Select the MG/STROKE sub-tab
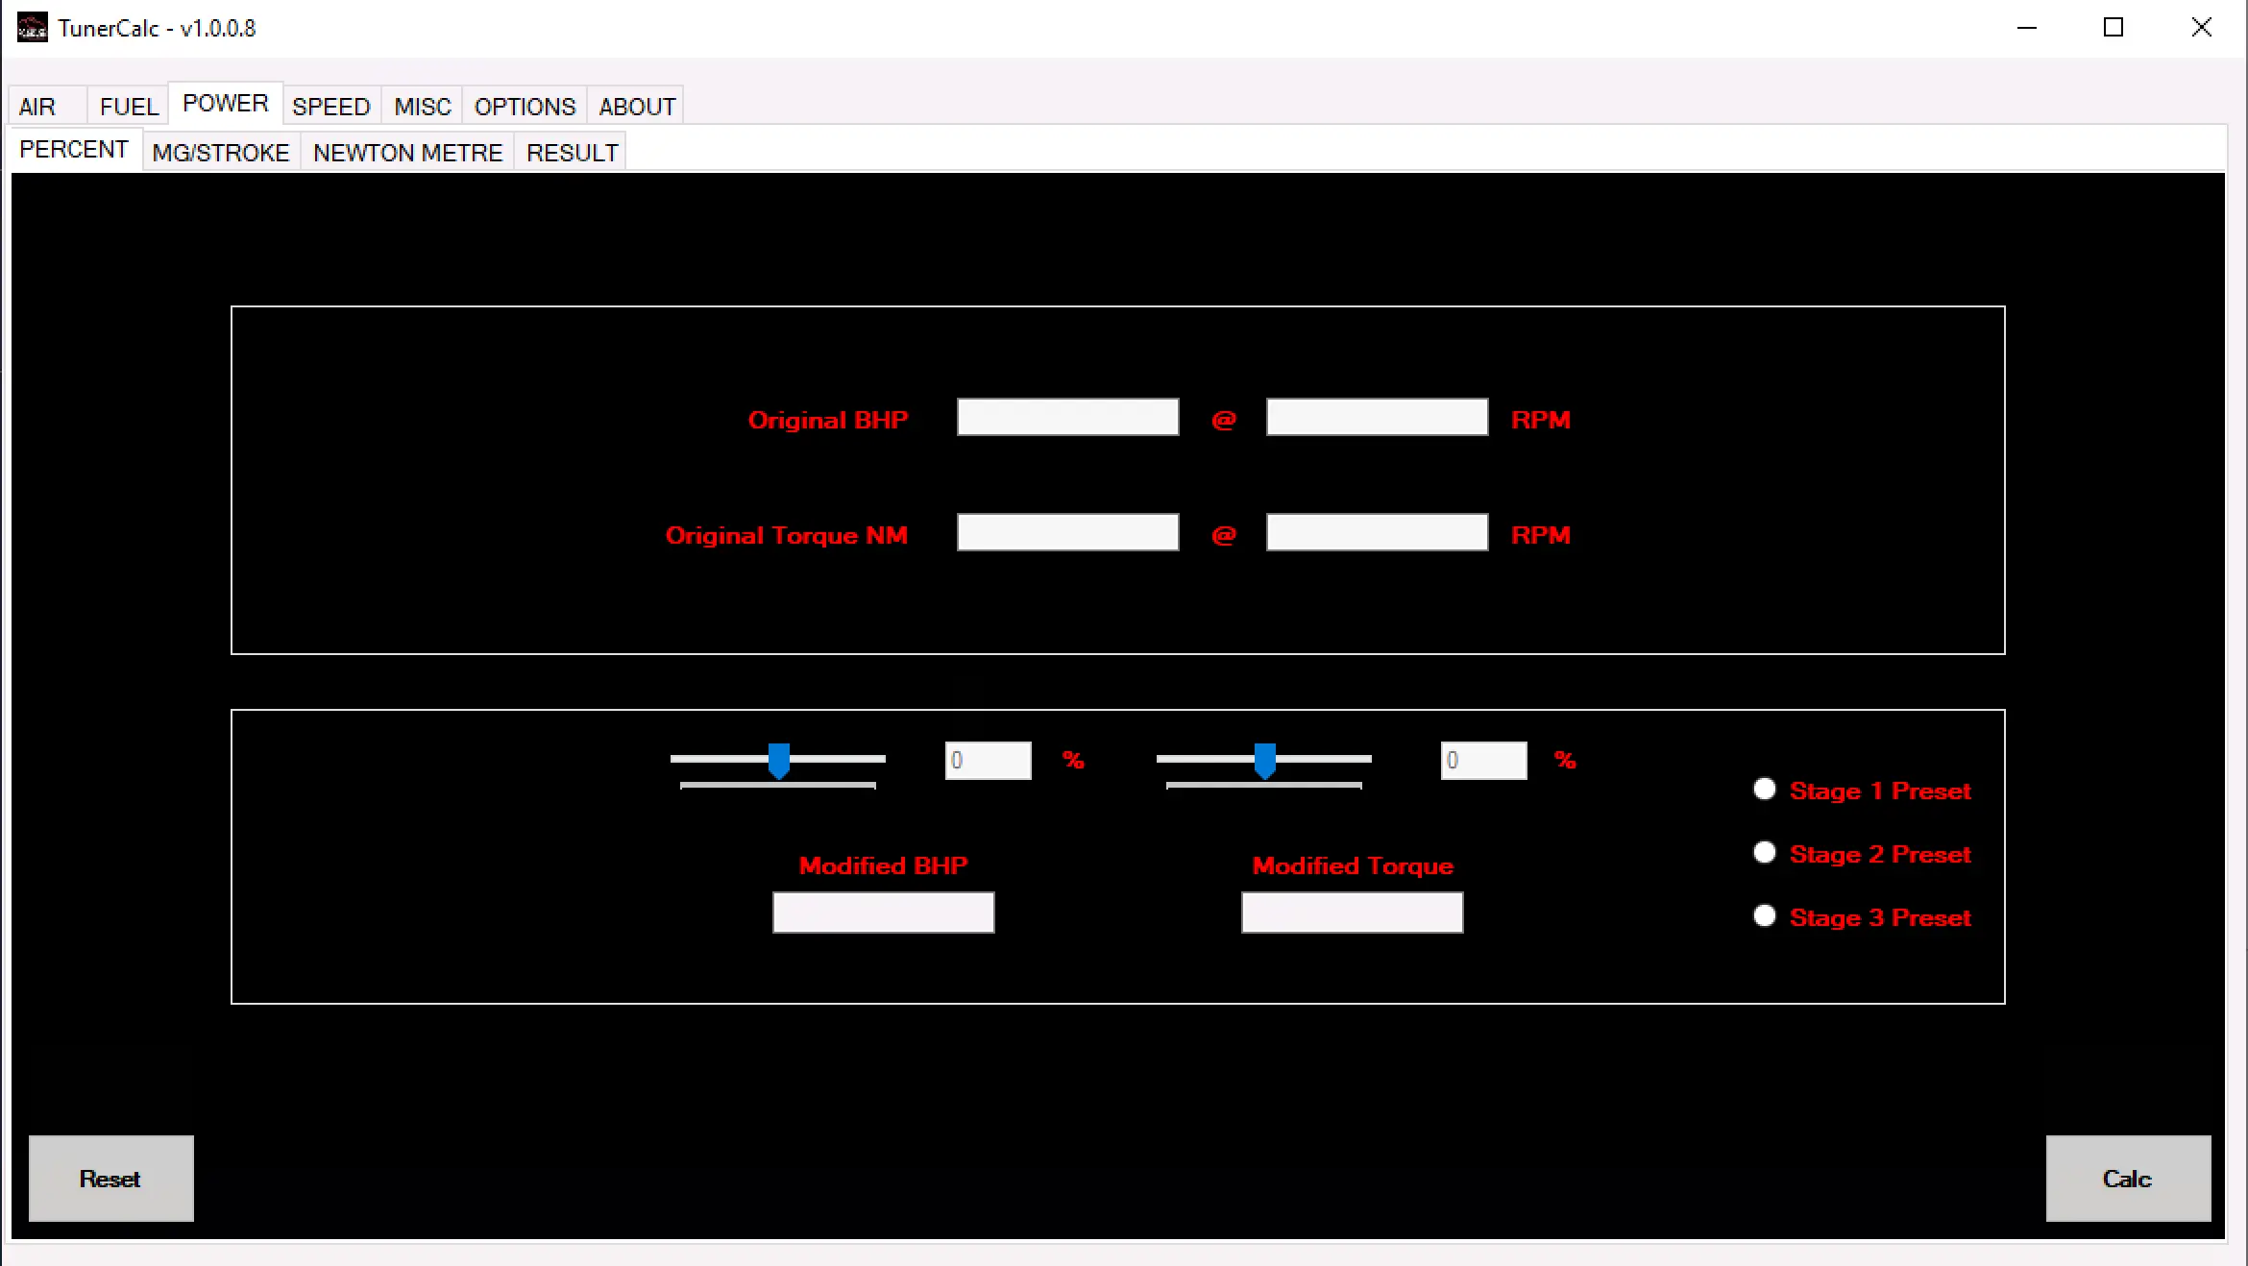 (221, 153)
